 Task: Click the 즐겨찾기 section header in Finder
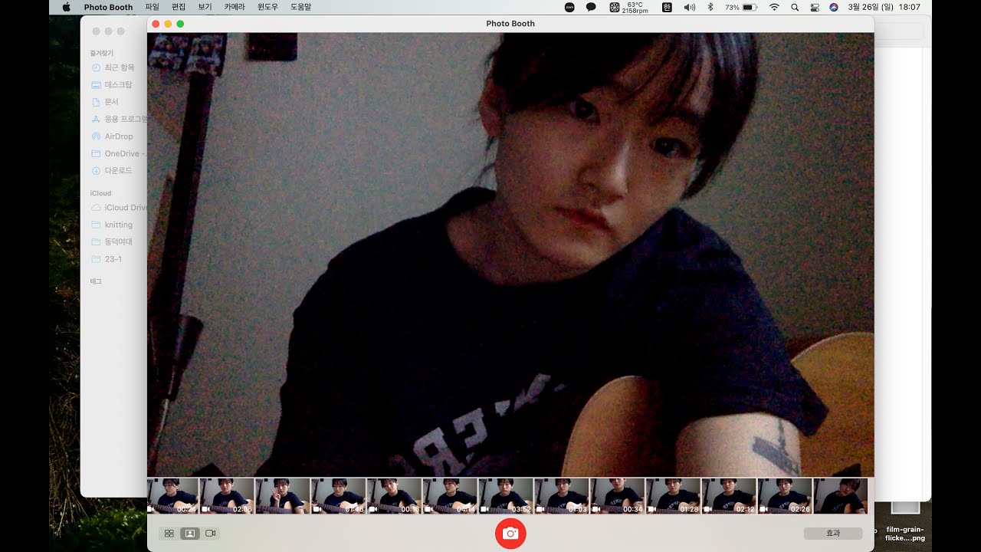tap(101, 54)
